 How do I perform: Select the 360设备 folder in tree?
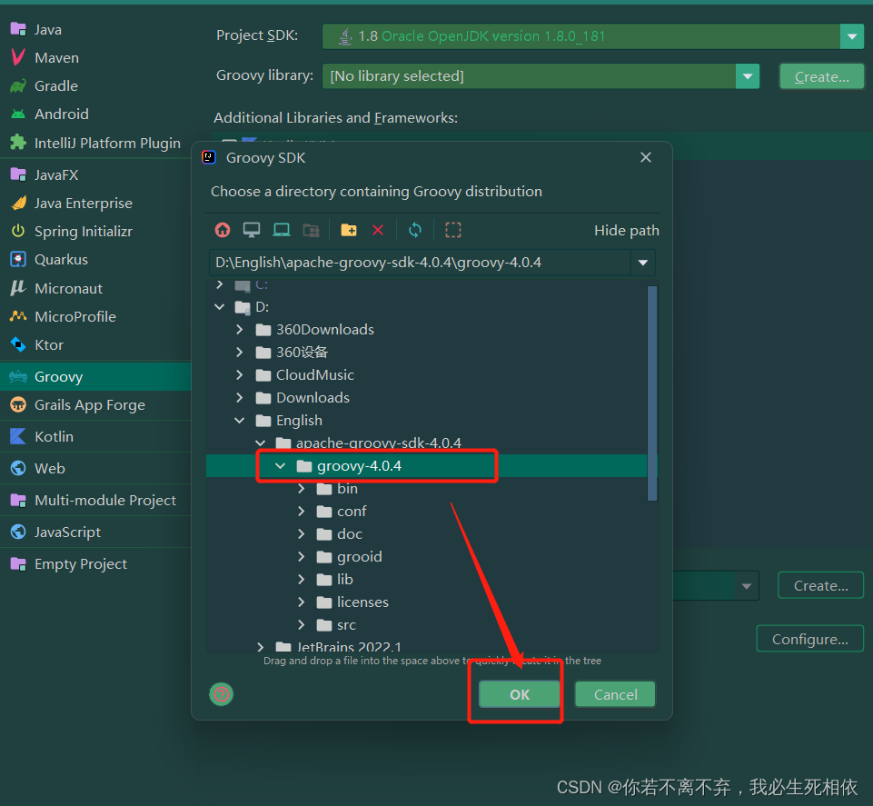pos(303,352)
